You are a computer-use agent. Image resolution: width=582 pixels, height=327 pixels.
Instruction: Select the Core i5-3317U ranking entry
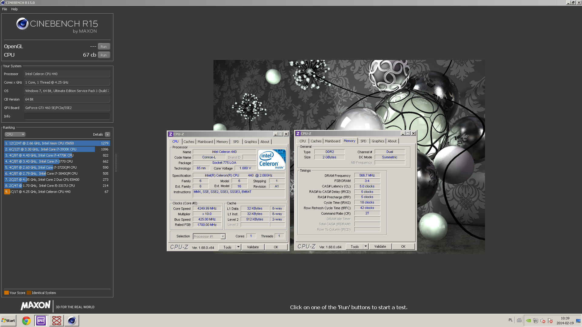click(57, 186)
